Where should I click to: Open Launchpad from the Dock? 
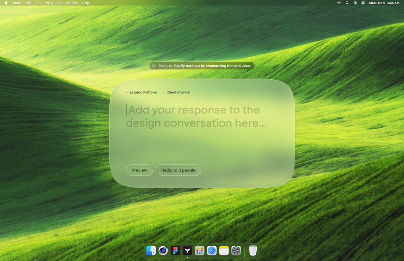click(199, 250)
